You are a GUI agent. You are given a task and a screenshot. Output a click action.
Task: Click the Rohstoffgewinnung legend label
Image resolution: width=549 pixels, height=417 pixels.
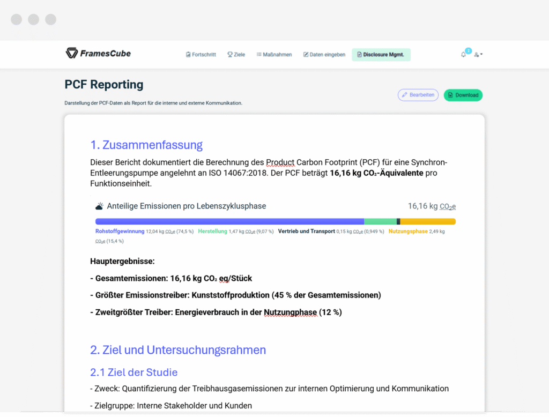pos(120,232)
